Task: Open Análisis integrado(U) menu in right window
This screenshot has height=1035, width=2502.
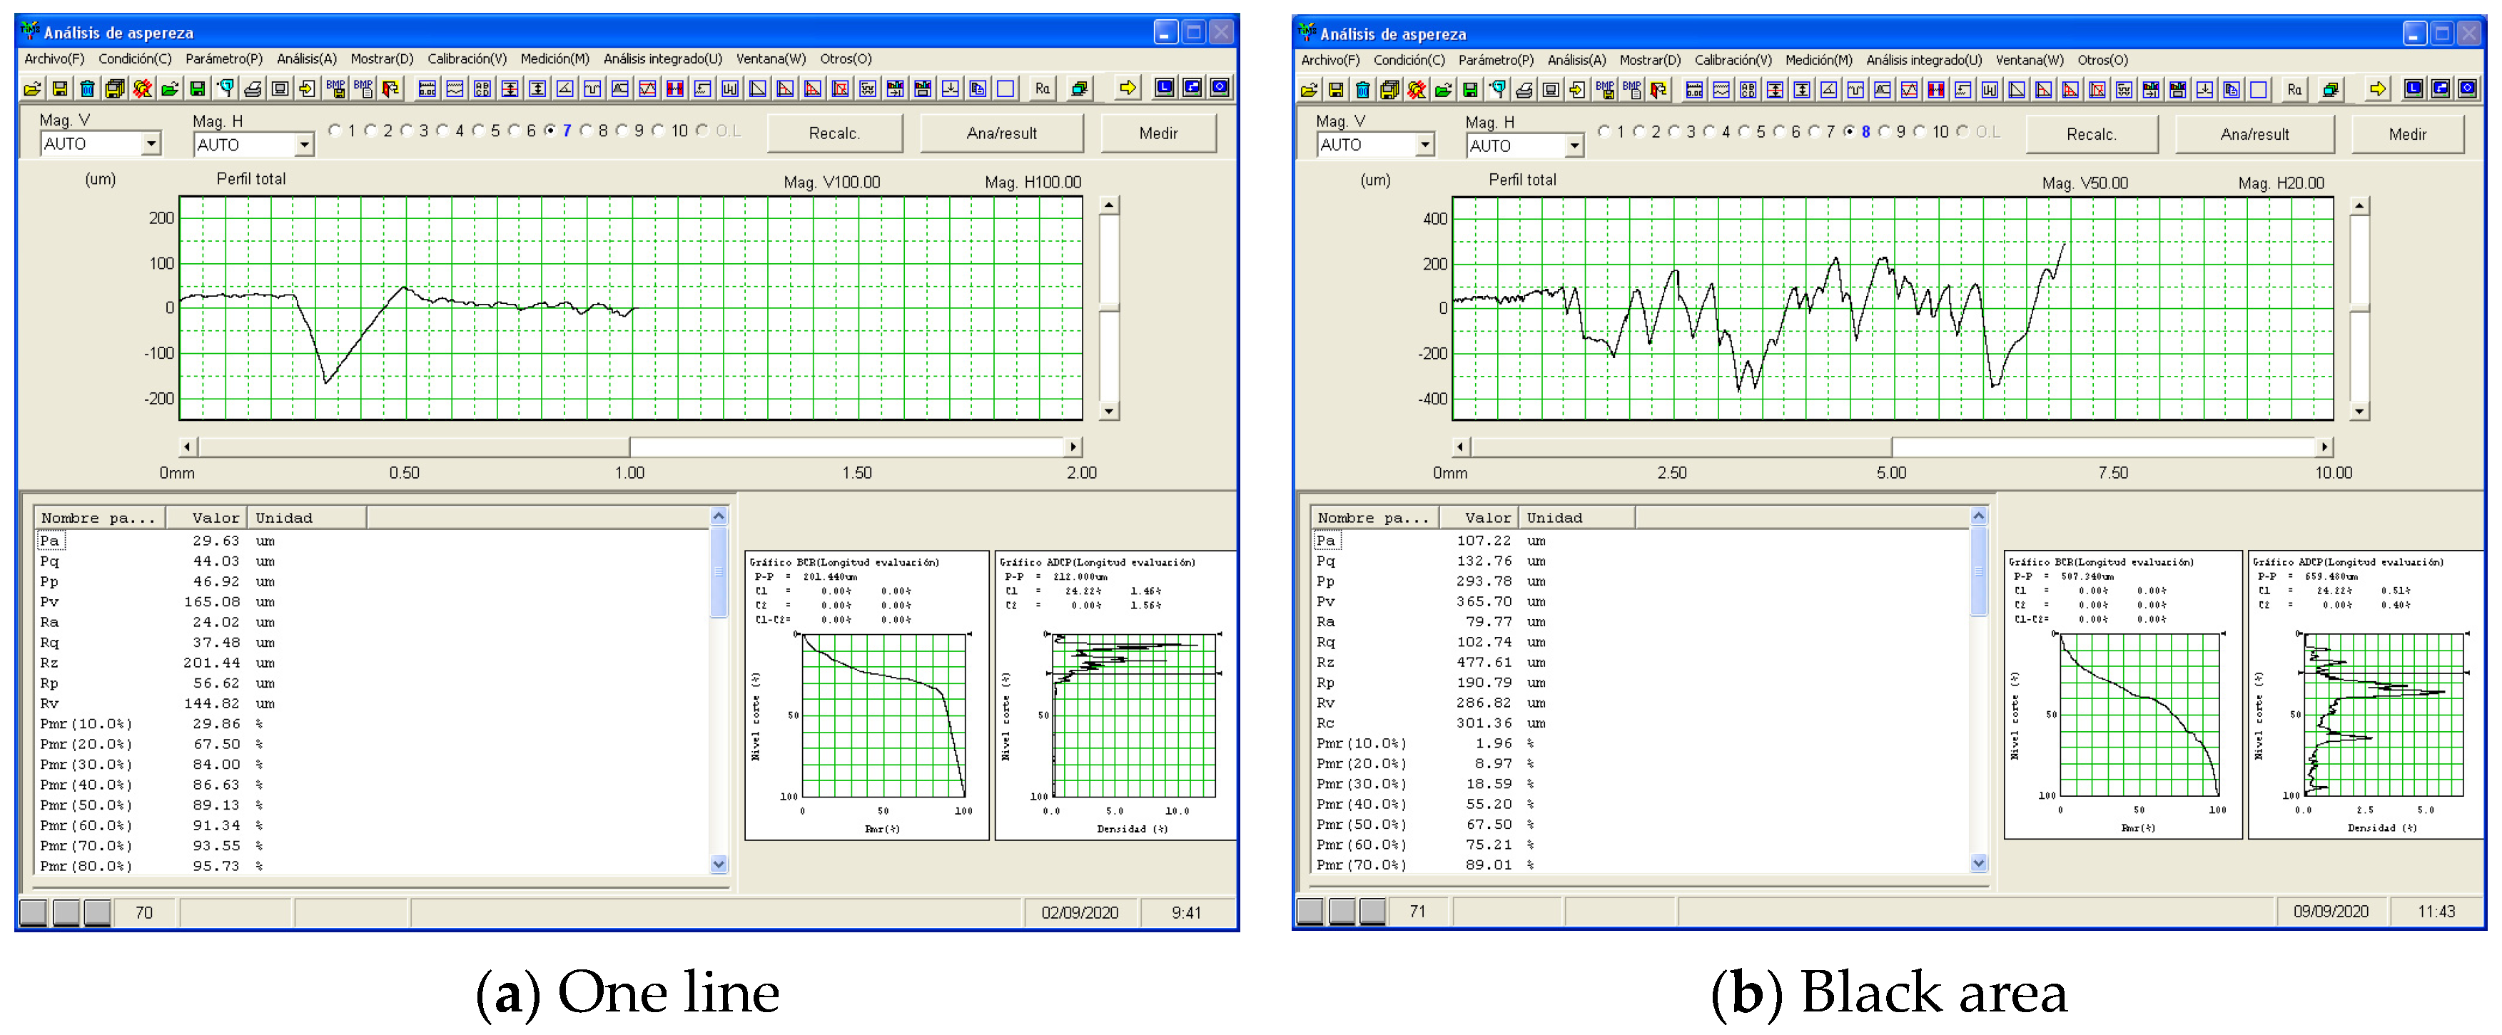Action: click(x=1923, y=59)
